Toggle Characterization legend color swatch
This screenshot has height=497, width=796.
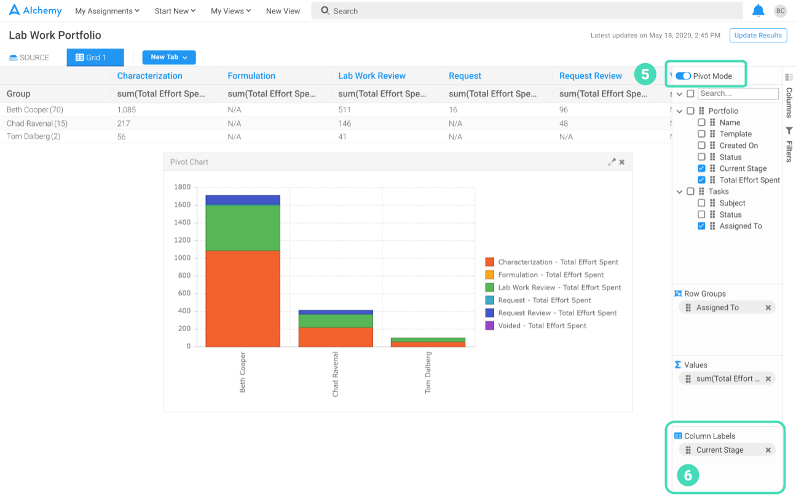pos(490,262)
